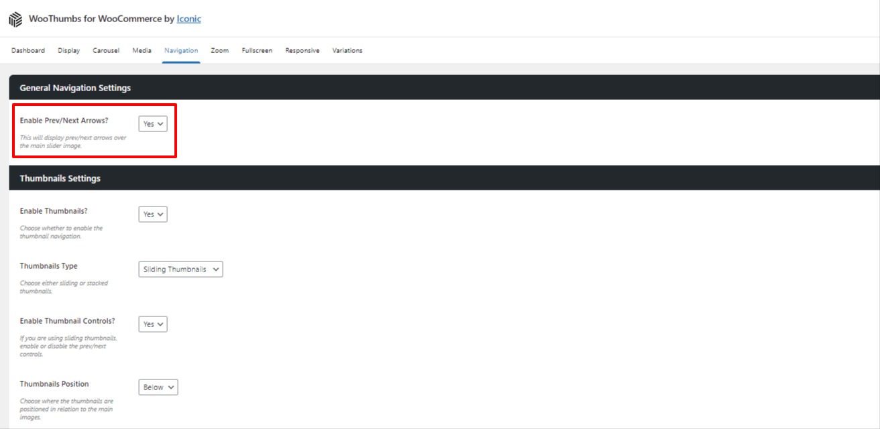
Task: Open the Display settings tab
Action: (68, 50)
